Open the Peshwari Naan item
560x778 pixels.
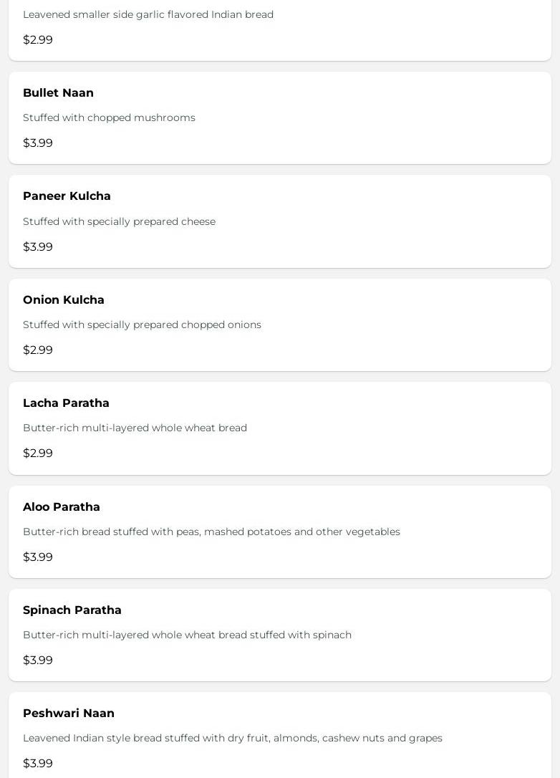(x=69, y=714)
